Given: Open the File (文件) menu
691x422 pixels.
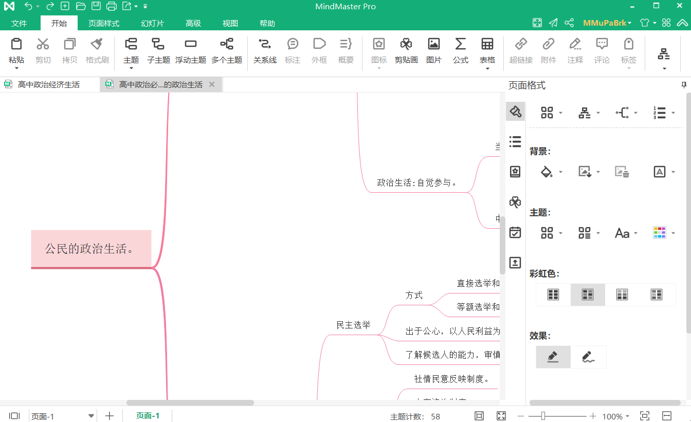Looking at the screenshot, I should 19,23.
